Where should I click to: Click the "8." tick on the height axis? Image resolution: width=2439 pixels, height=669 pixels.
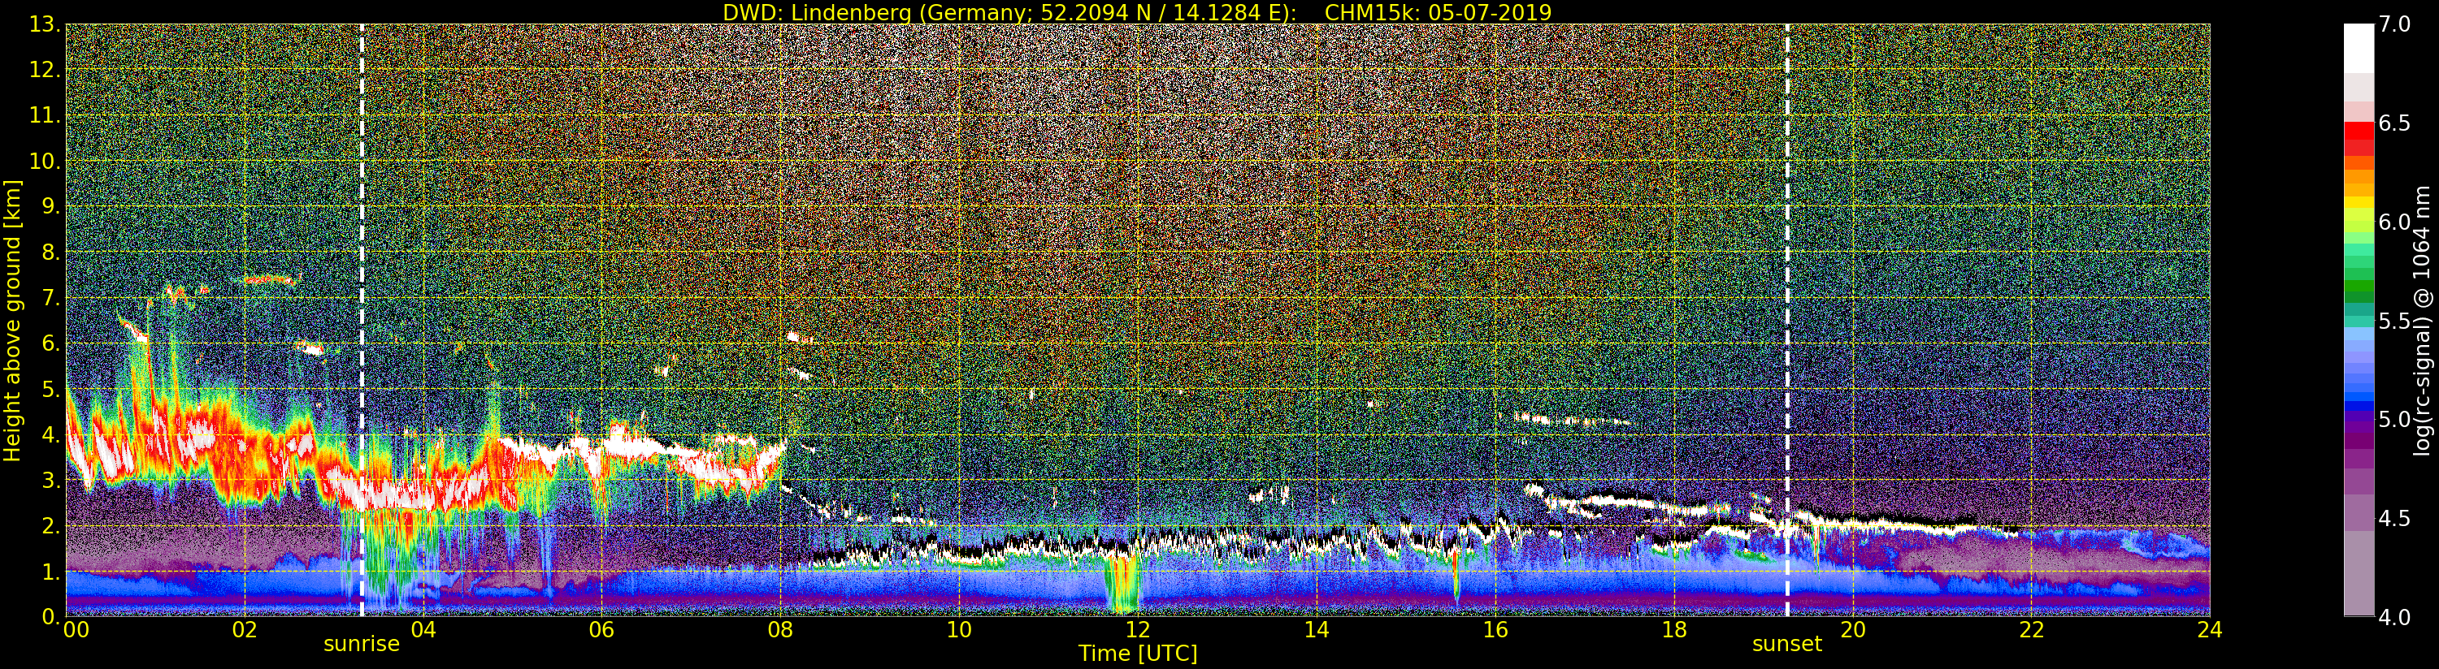[51, 252]
